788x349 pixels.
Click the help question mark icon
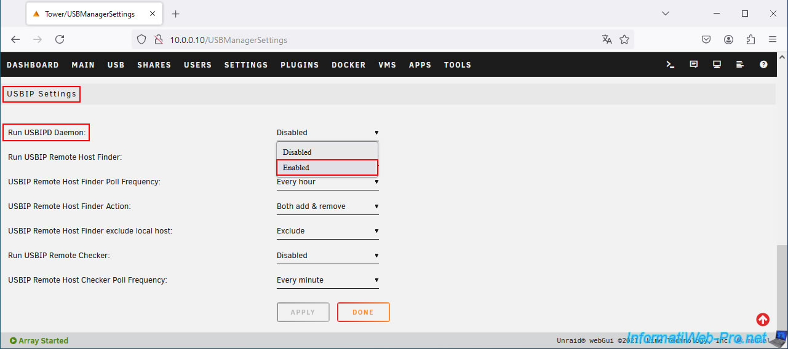point(763,65)
